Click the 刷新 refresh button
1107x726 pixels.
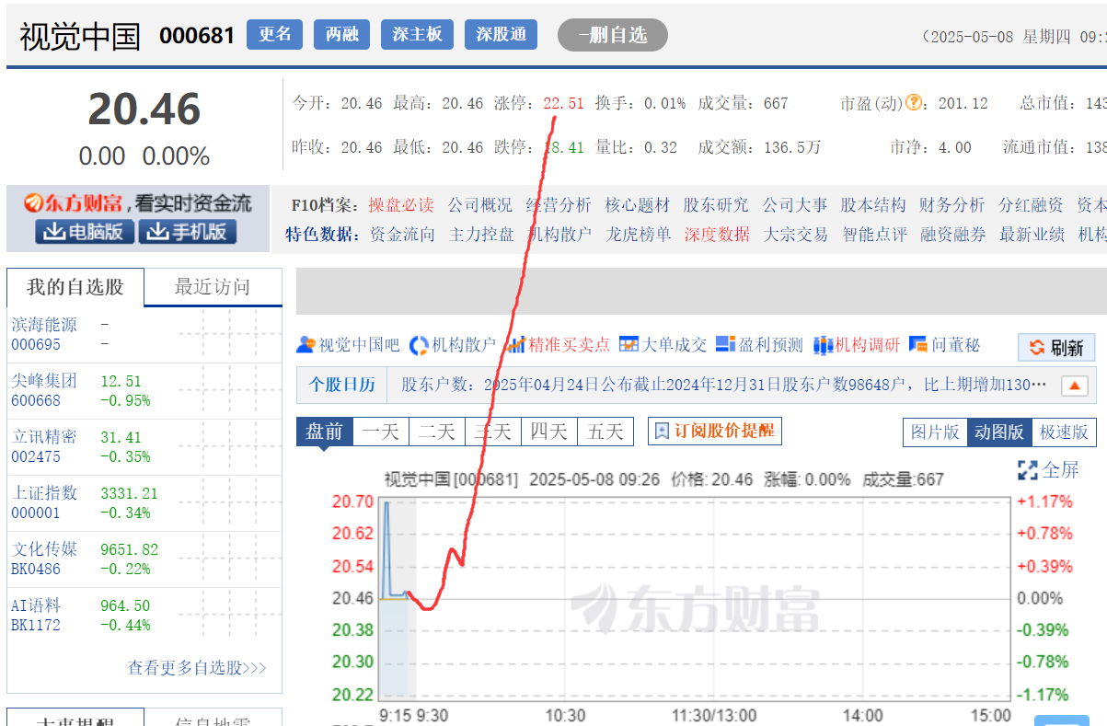1056,348
